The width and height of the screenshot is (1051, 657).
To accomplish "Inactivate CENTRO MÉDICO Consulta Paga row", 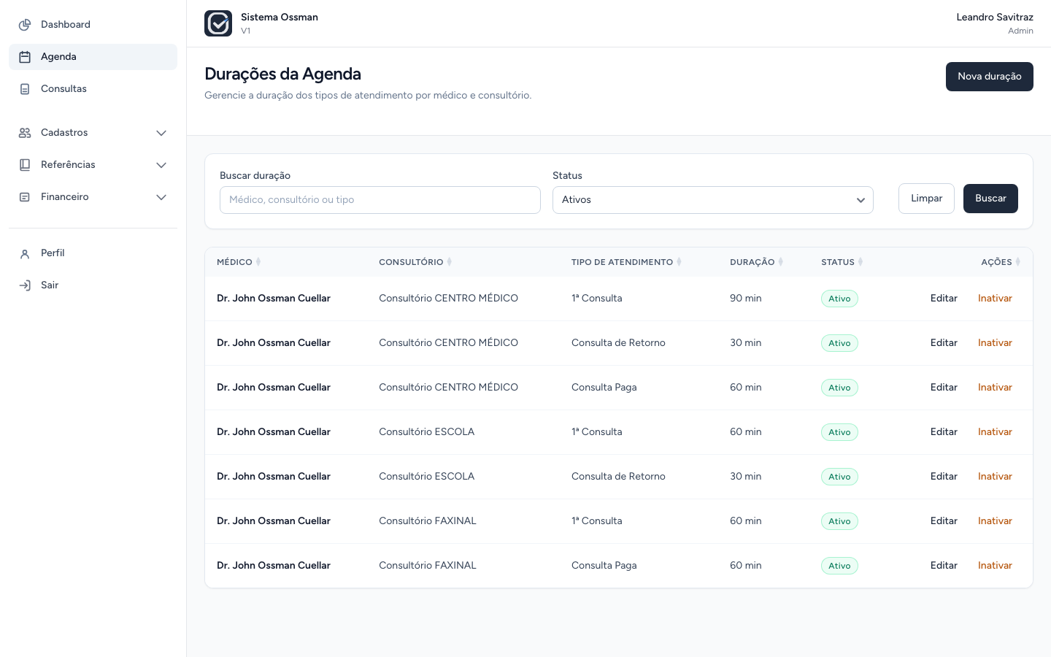I will (x=995, y=388).
